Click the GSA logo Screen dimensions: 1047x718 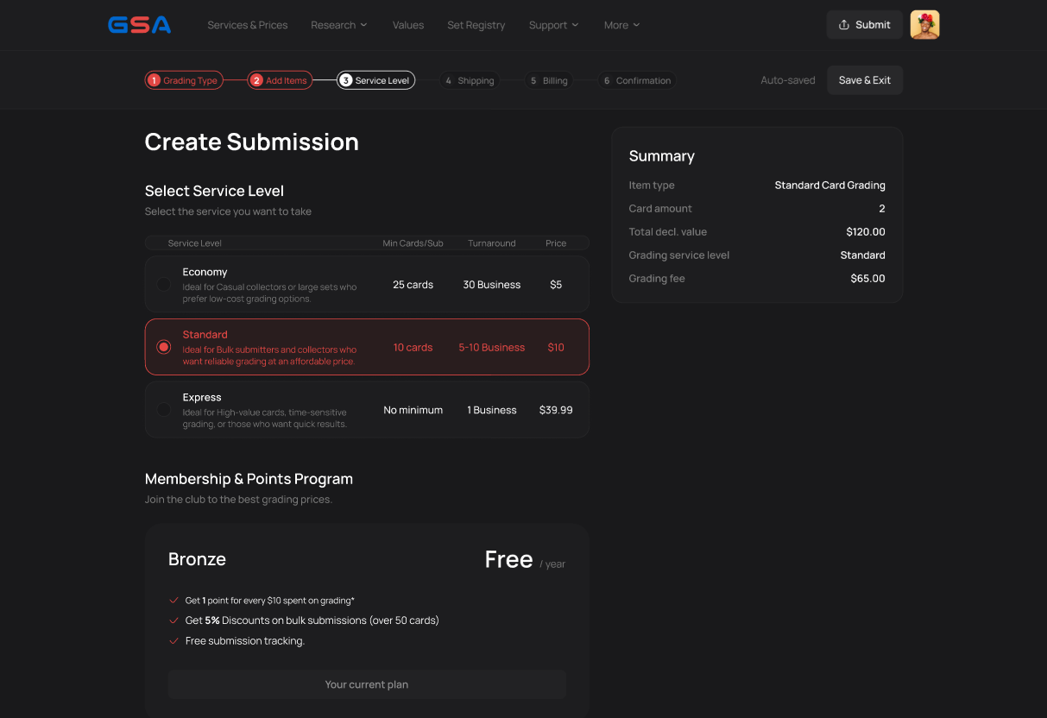pos(139,25)
